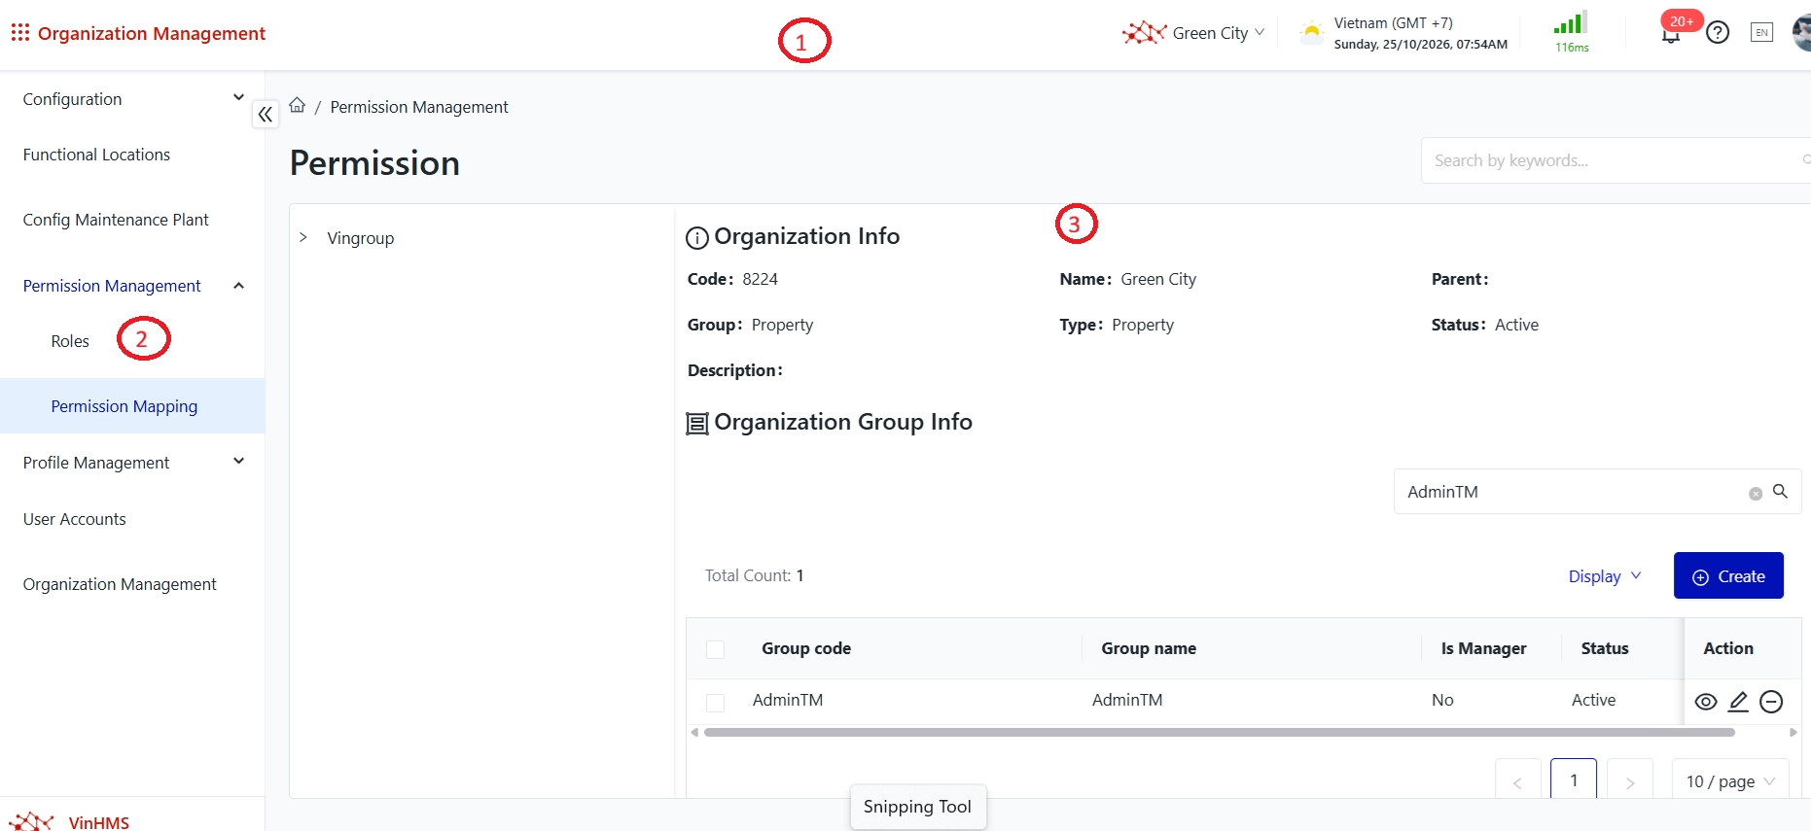Click Permission Management breadcrumb link
The width and height of the screenshot is (1811, 831).
tap(419, 107)
